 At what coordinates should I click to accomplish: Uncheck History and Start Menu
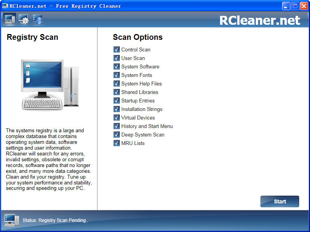coord(116,126)
